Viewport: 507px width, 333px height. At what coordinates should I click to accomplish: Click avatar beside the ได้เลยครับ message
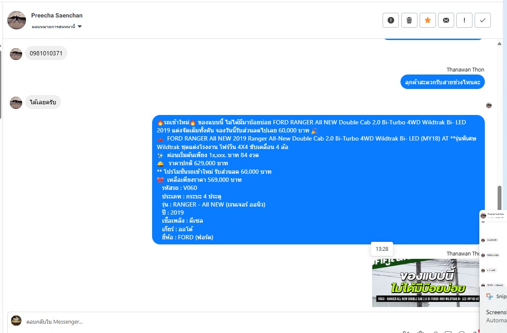tap(16, 103)
